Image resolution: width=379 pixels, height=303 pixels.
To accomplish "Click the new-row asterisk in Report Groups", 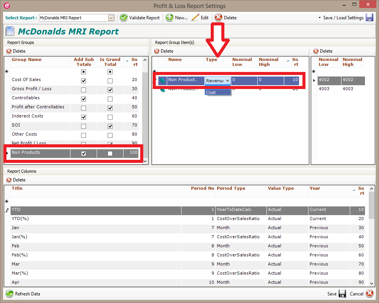I will [7, 72].
